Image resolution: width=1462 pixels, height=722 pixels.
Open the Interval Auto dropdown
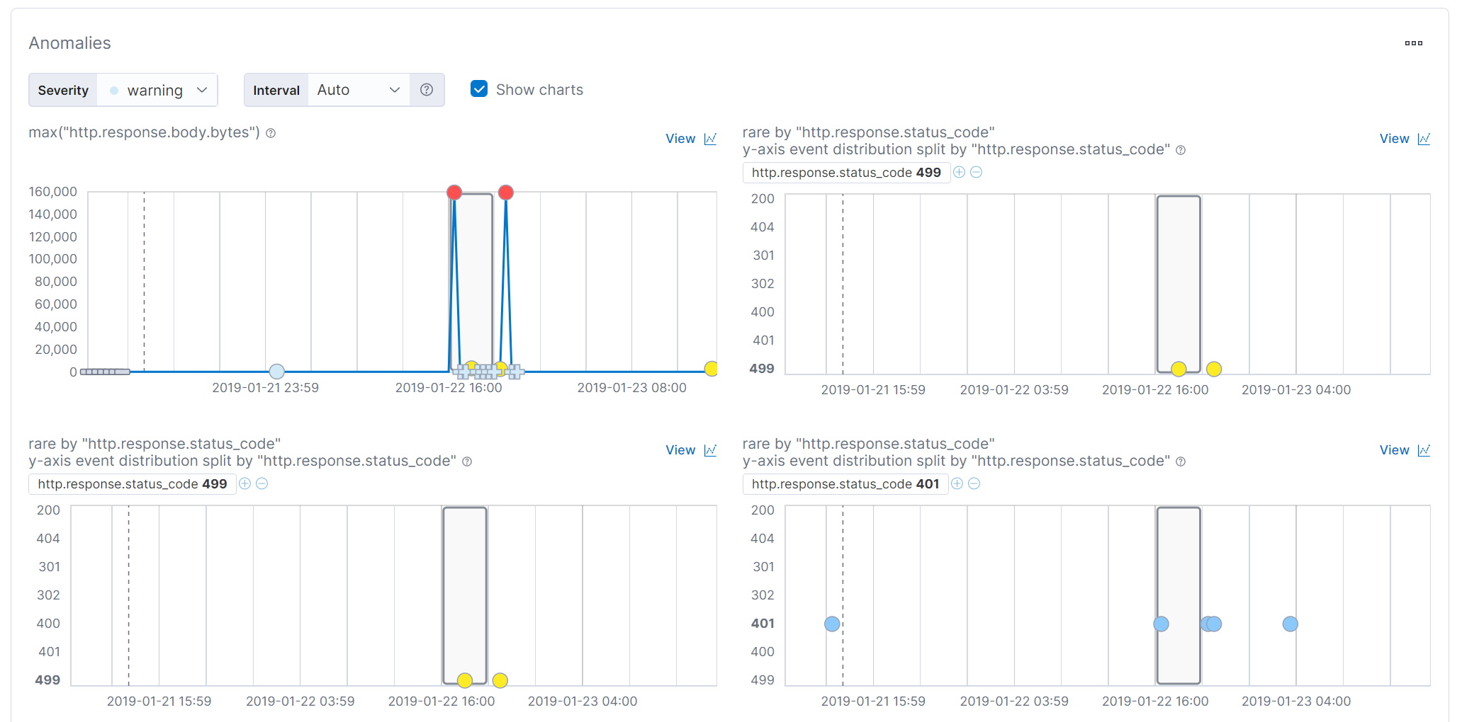358,90
